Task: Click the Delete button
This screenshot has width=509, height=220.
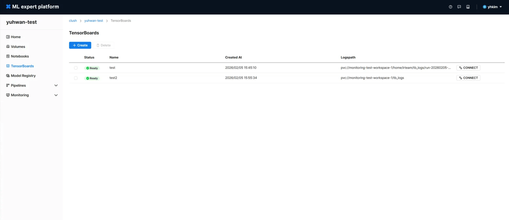Action: (104, 45)
